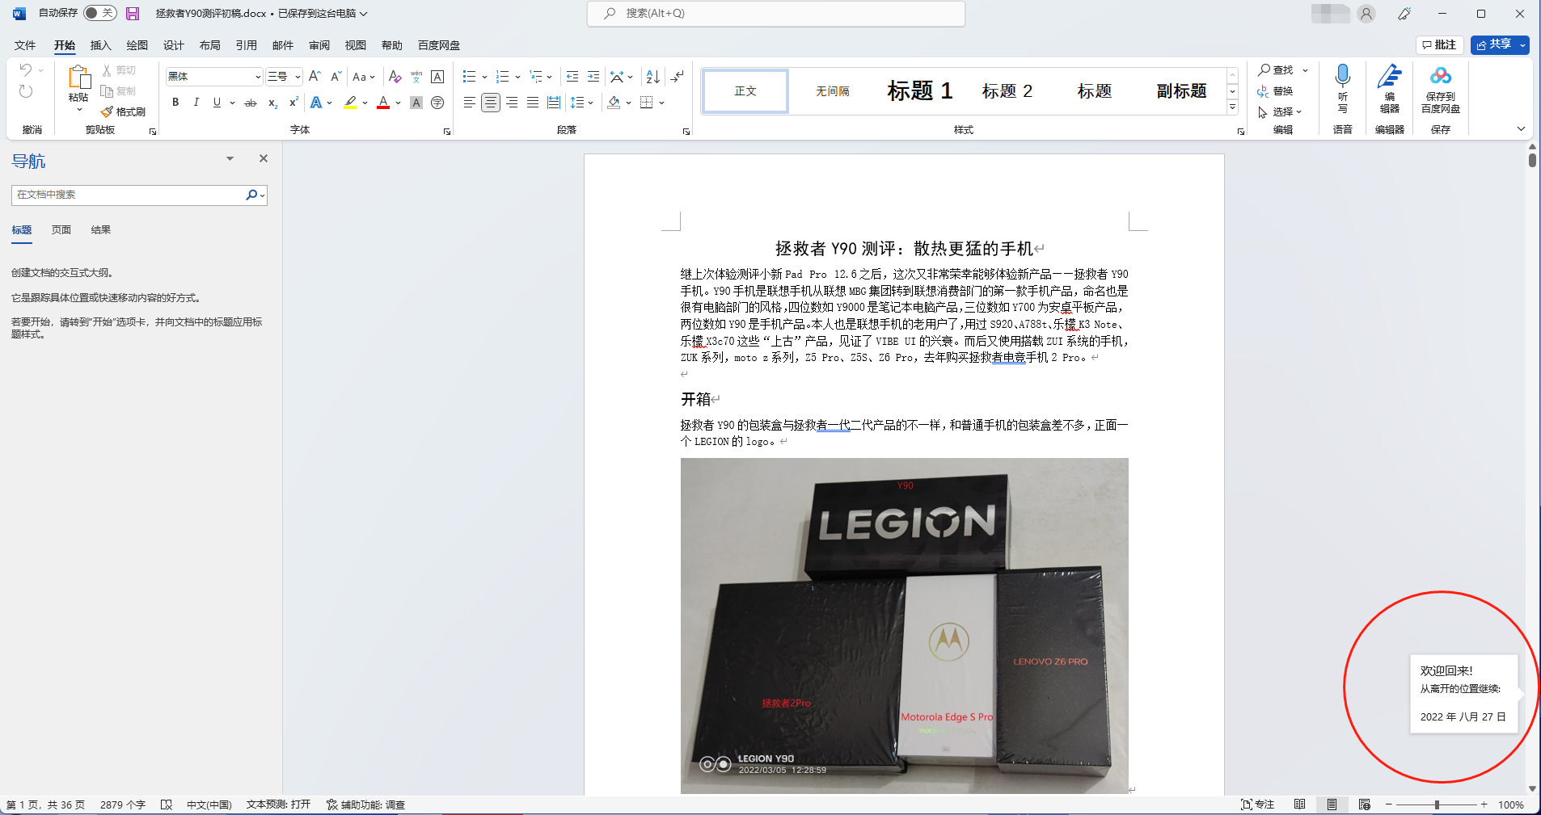1541x815 pixels.
Task: Open the font size dropdown (三号)
Action: [x=298, y=77]
